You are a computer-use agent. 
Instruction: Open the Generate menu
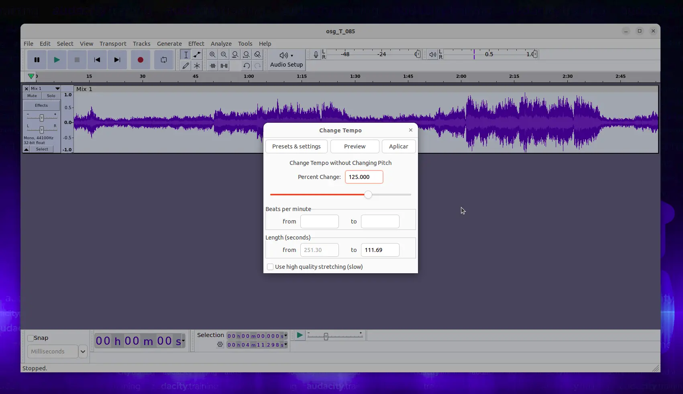click(x=169, y=44)
